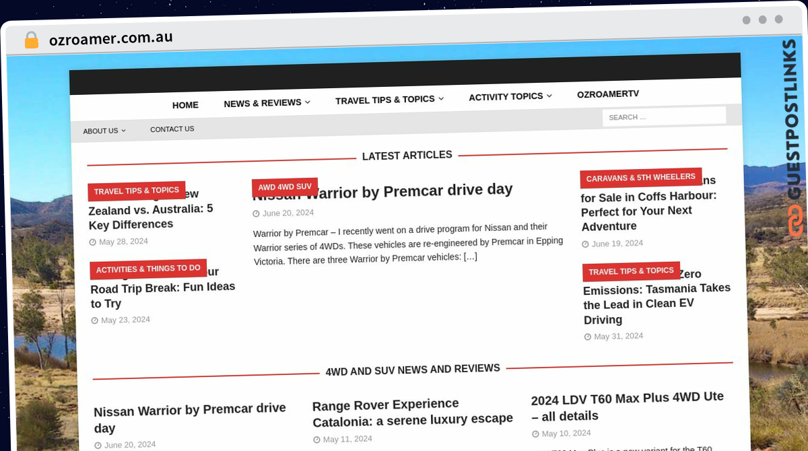Open the Road Trip Break: Fun Ideas article
Viewport: 808px width, 451px height.
click(163, 287)
